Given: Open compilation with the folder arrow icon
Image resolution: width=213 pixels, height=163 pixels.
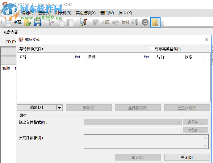Looking at the screenshot, I should tap(27, 22).
